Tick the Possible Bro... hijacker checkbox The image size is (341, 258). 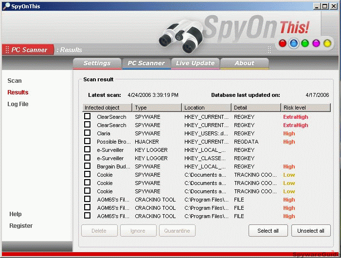(88, 141)
